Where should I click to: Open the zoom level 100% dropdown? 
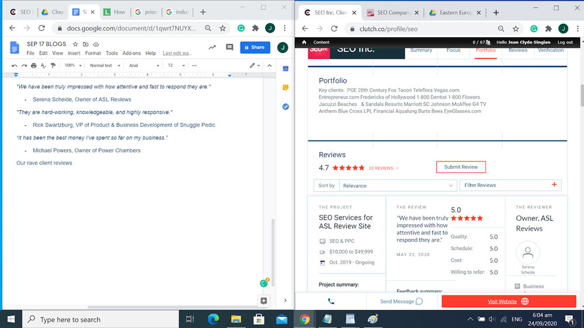72,65
